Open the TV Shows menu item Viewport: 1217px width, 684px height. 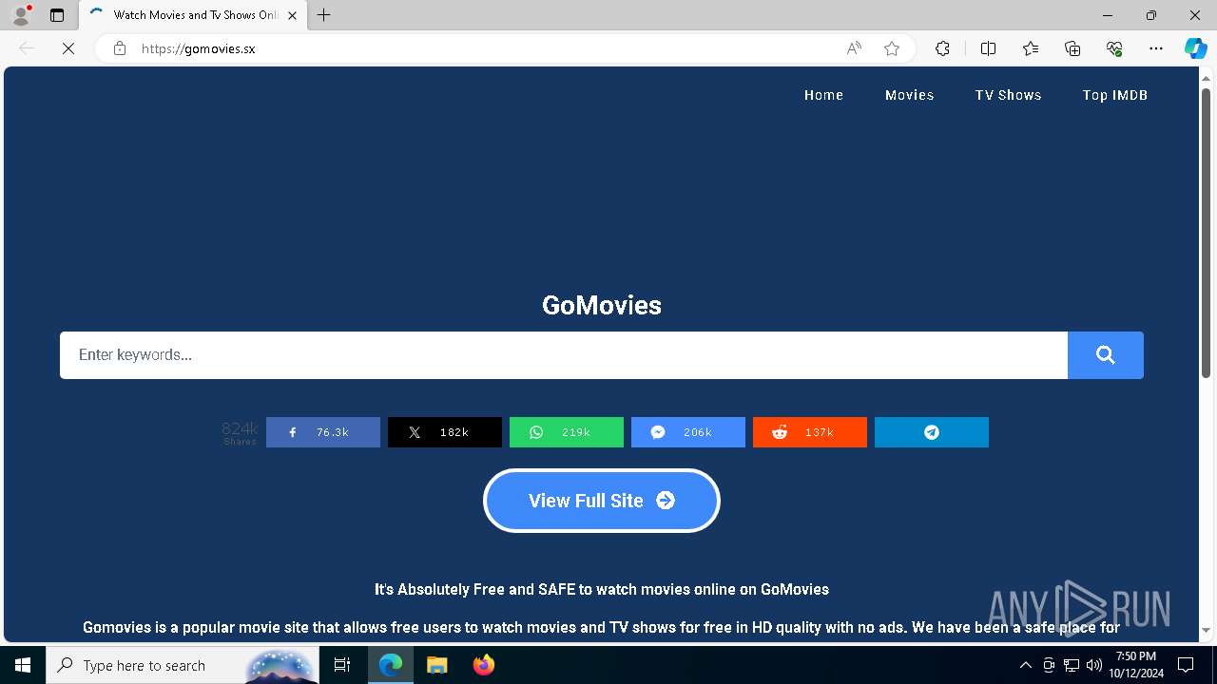click(x=1008, y=95)
